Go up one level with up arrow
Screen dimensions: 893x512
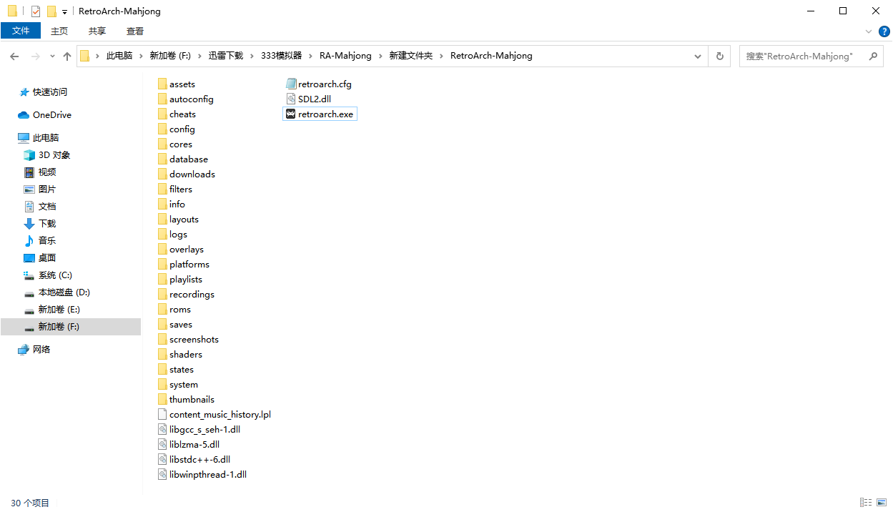click(67, 56)
